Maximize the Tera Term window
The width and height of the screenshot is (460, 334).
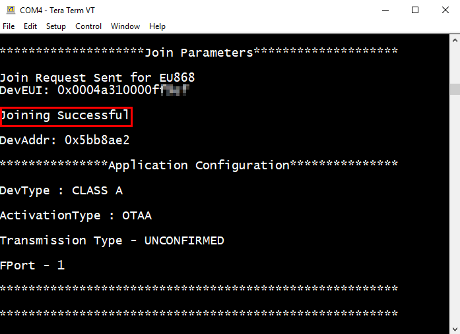click(x=415, y=10)
